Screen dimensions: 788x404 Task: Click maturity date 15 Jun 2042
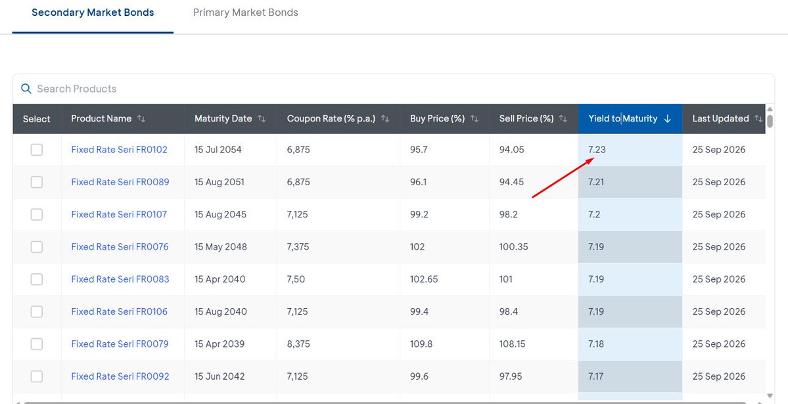(220, 376)
